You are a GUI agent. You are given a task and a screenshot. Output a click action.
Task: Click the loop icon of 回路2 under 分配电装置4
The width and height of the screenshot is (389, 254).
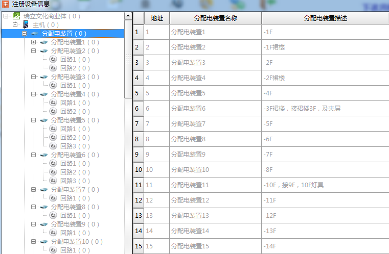[x=53, y=112]
